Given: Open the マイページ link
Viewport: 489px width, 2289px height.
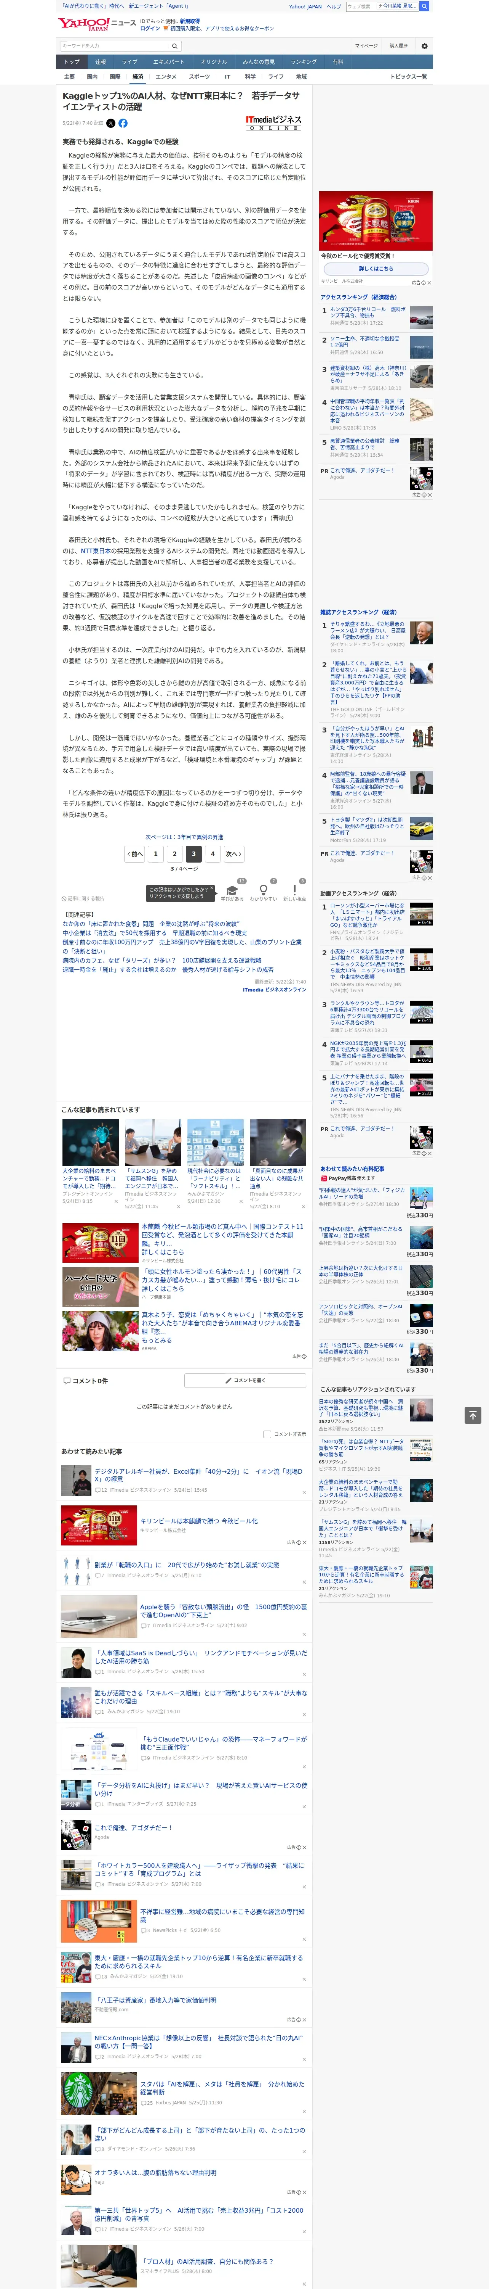Looking at the screenshot, I should pyautogui.click(x=366, y=46).
